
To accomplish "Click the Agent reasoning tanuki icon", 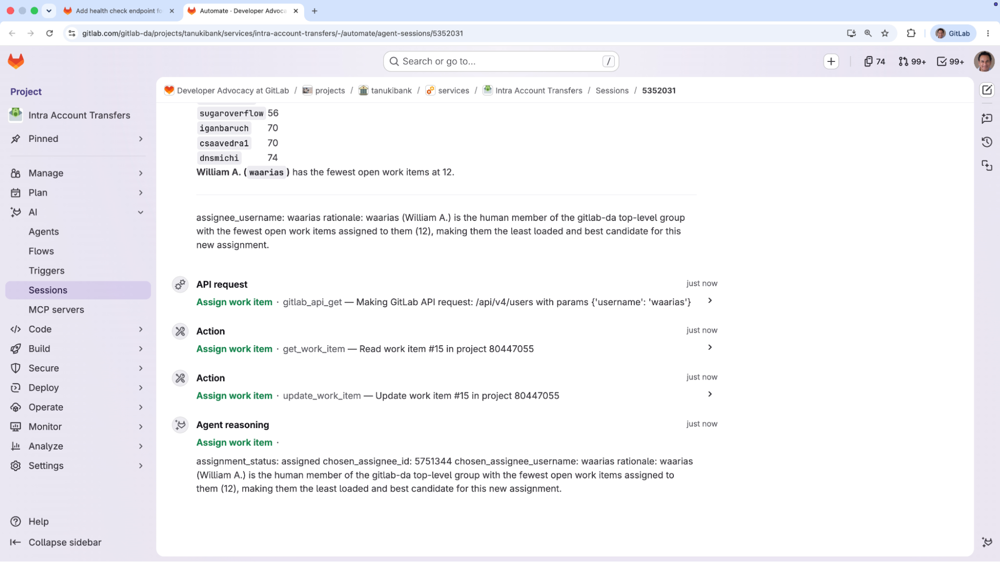I will pos(180,425).
